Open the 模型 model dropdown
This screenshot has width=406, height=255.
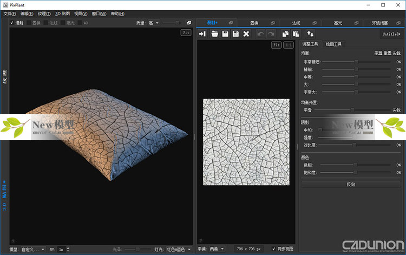pyautogui.click(x=33, y=249)
